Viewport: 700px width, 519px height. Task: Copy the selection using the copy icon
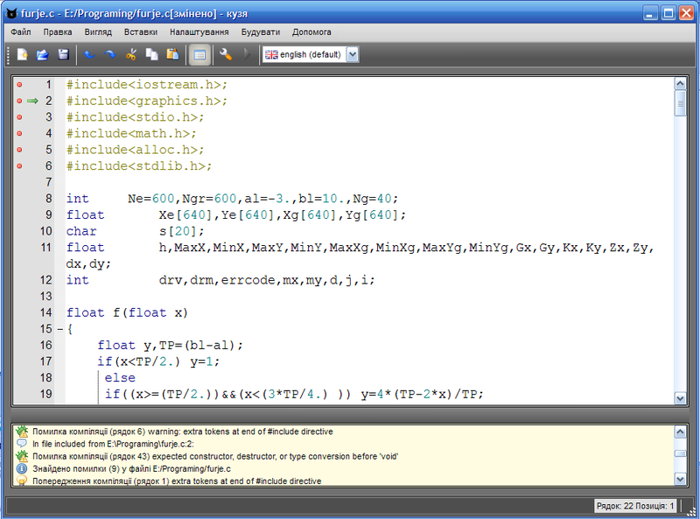(x=151, y=54)
